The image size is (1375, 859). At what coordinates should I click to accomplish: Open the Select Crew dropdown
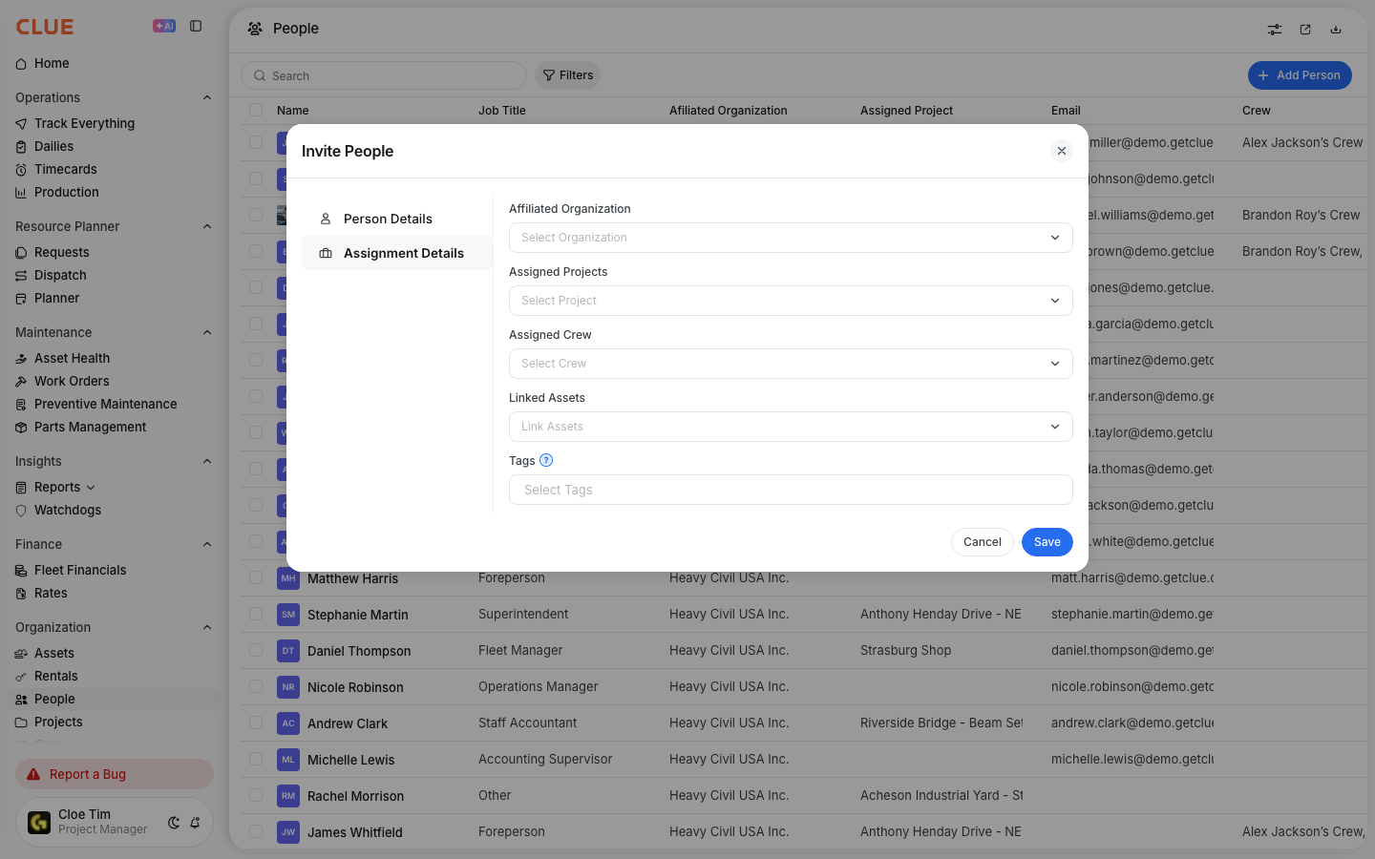(791, 364)
